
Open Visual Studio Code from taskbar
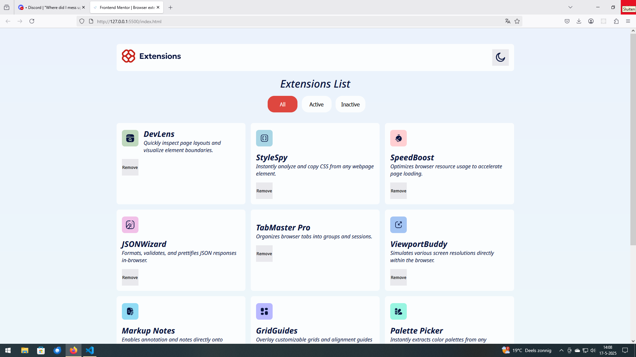point(90,350)
